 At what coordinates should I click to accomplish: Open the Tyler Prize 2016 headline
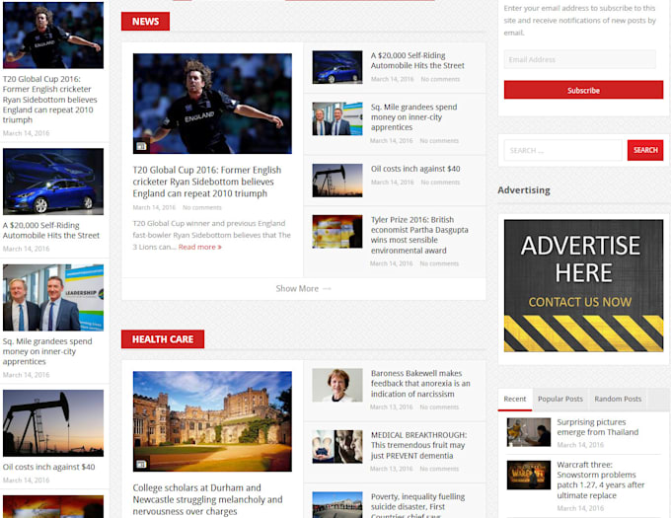pos(419,235)
